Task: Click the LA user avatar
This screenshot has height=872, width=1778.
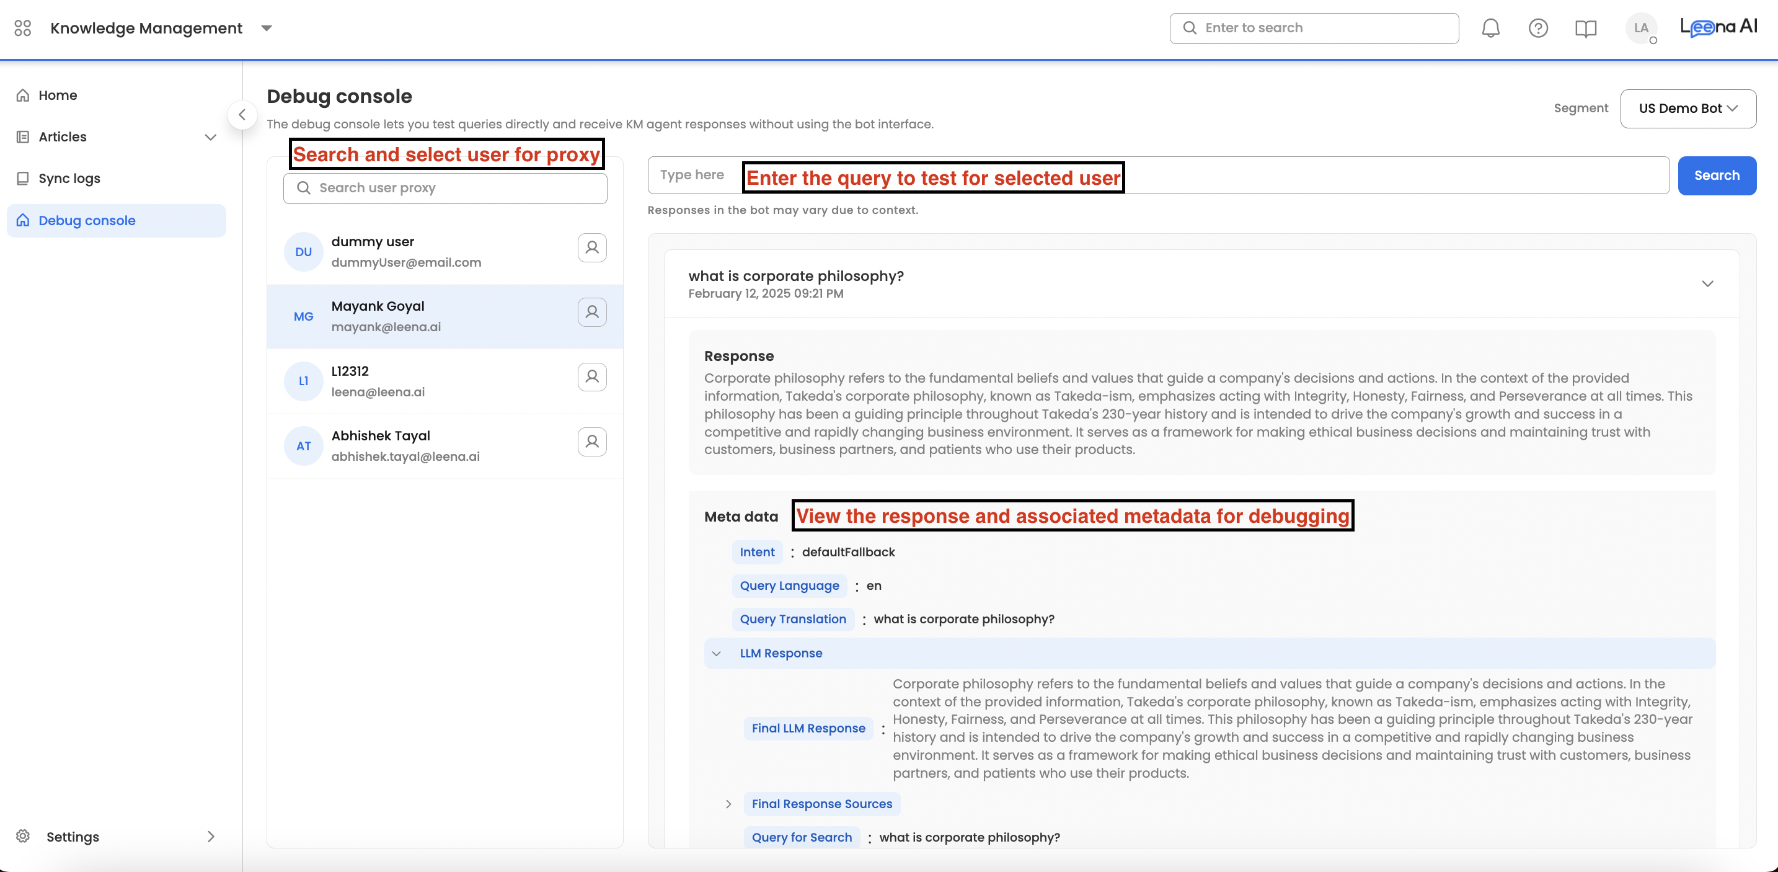Action: 1640,29
